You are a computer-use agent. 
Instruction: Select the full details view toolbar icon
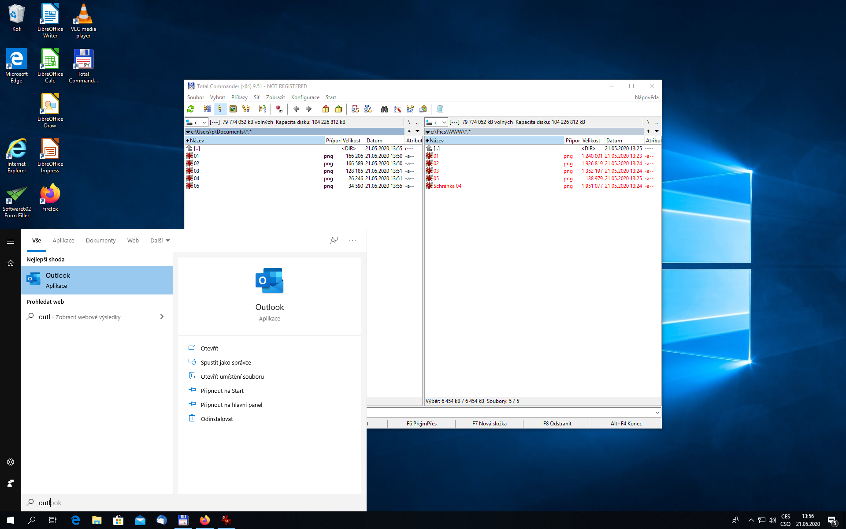(220, 109)
